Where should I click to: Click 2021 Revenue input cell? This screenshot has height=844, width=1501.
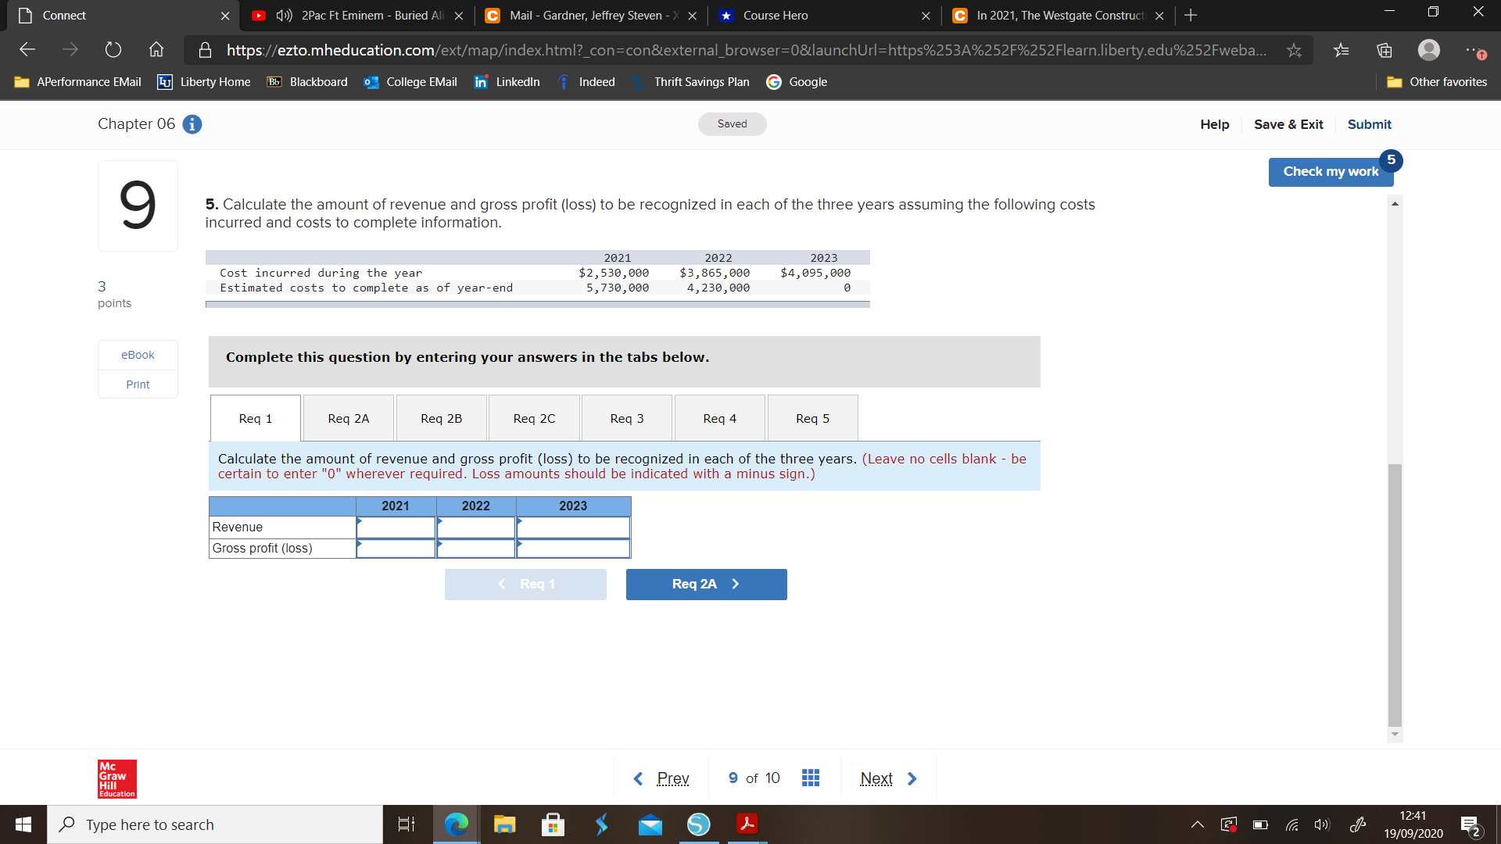tap(396, 527)
